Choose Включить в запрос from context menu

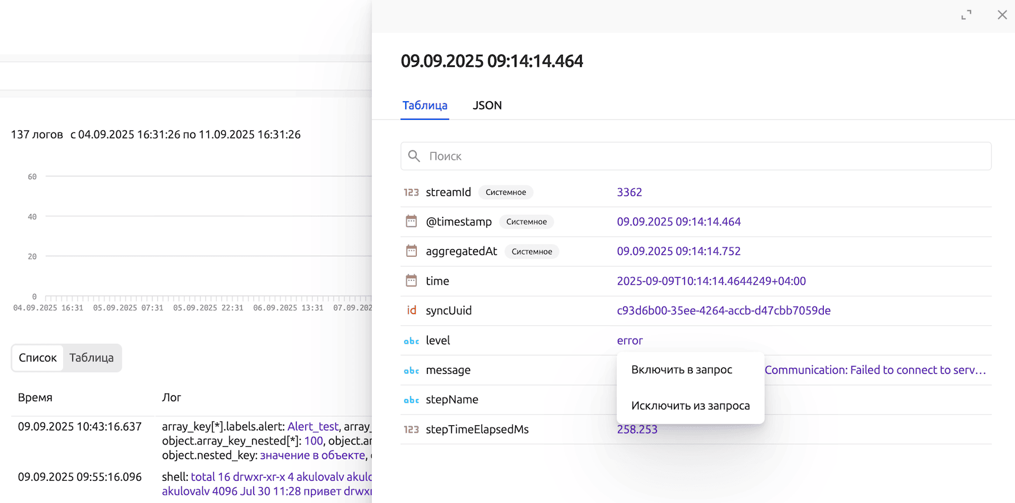click(681, 370)
